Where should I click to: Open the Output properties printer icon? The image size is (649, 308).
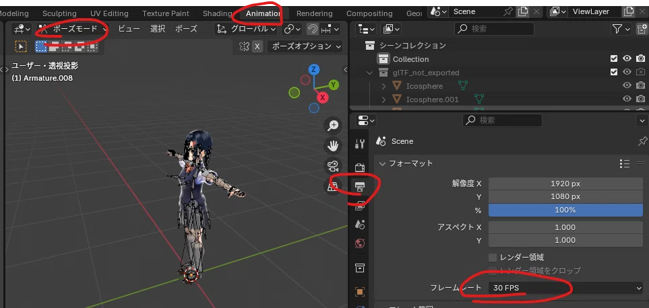point(360,187)
